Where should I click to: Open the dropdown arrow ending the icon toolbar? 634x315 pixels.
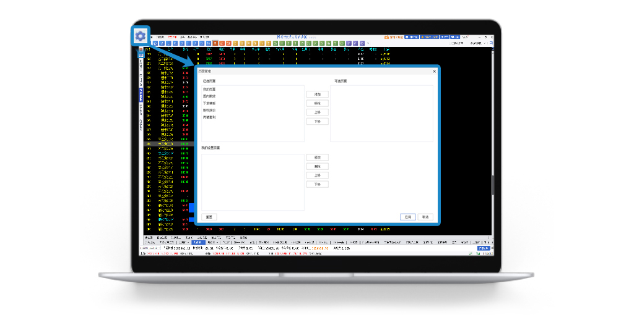(x=368, y=43)
